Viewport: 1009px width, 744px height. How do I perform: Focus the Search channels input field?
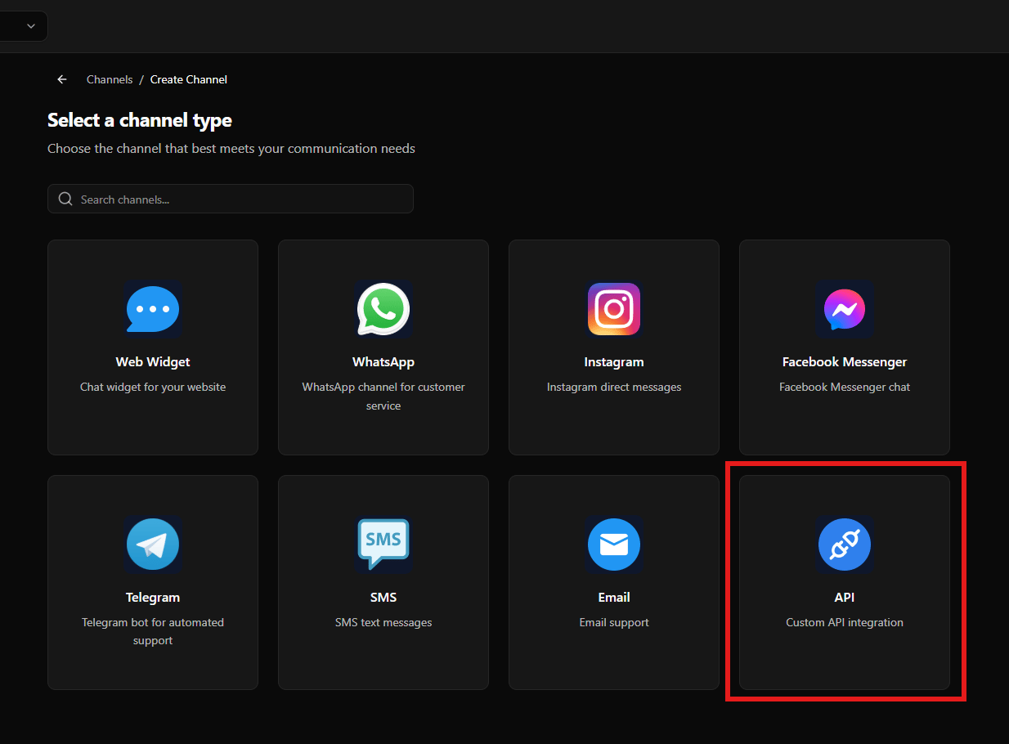(x=231, y=199)
